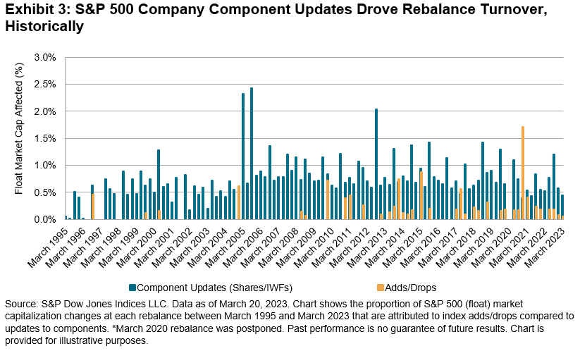
Task: Click the tallest teal bar near 2.5%
Action: click(x=252, y=153)
